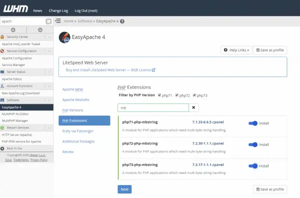
Task: Clear the sidebar search box
Action: point(48,21)
